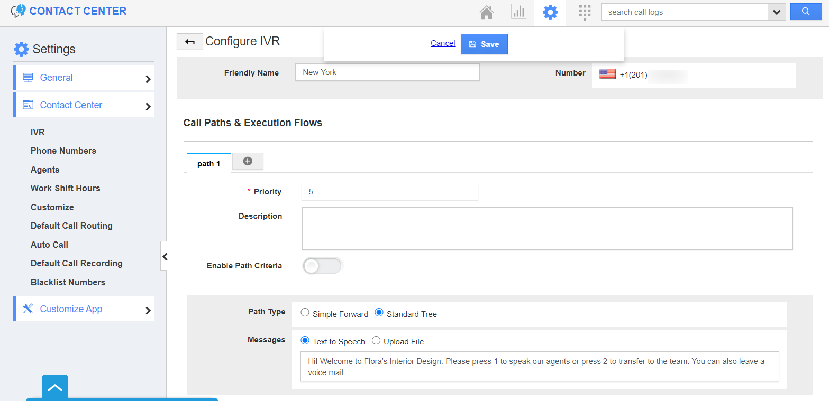The image size is (829, 401).
Task: Click the settings gear icon in header
Action: click(550, 12)
